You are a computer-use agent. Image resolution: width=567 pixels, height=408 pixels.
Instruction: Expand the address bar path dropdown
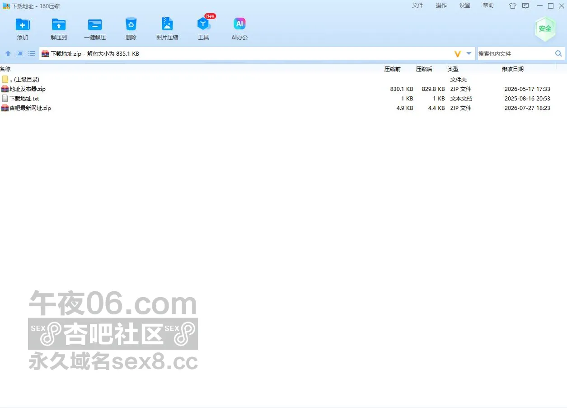coord(469,53)
